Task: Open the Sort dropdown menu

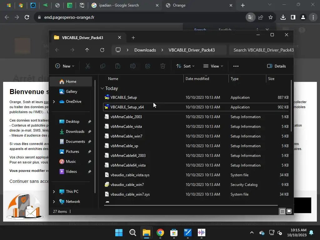Action: pos(185,66)
